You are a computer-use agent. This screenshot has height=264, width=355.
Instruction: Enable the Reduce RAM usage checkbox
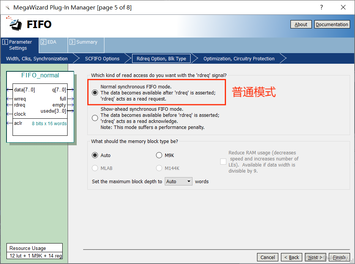[x=223, y=162]
